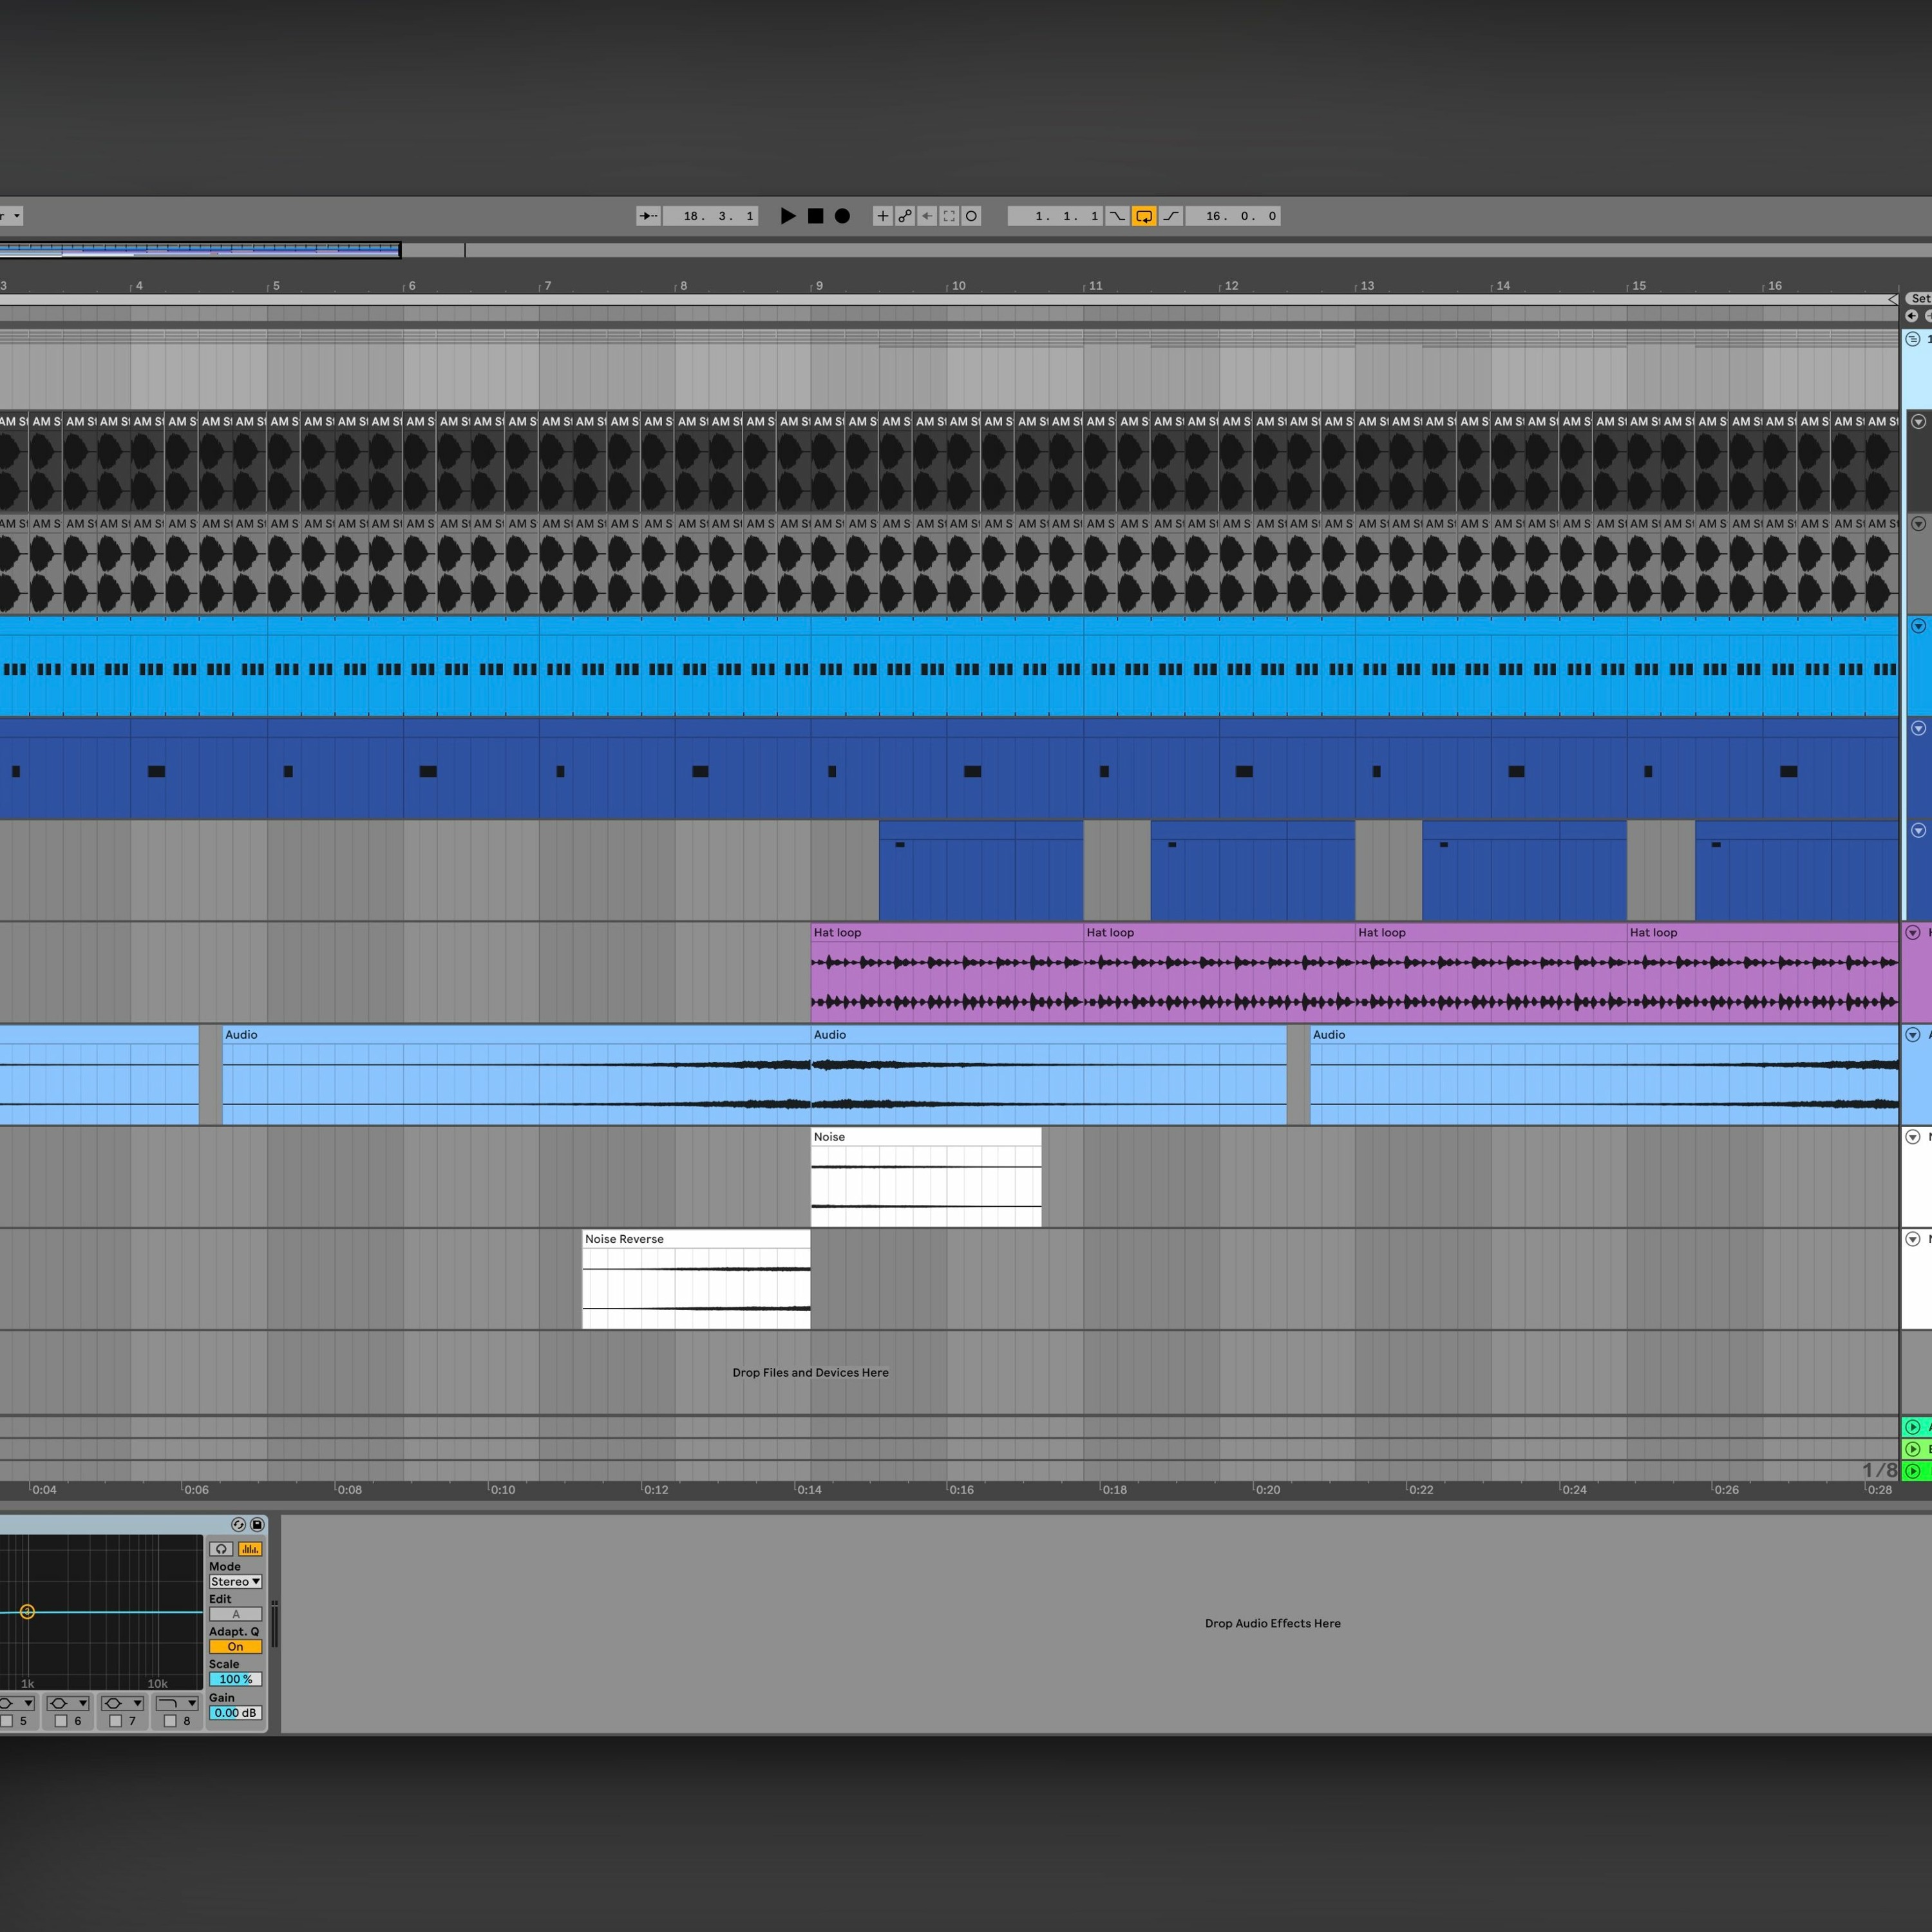Click return track A play button
The width and height of the screenshot is (1932, 1932).
[1913, 1427]
